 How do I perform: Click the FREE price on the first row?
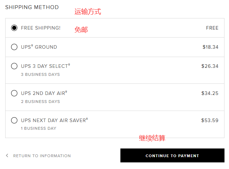(x=212, y=28)
